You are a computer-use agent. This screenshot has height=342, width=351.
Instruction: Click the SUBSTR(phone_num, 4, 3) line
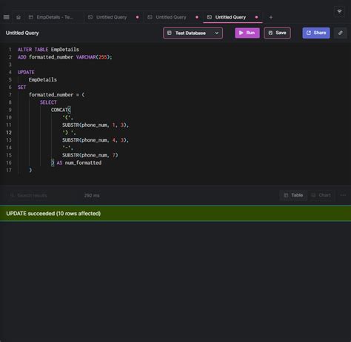[96, 140]
